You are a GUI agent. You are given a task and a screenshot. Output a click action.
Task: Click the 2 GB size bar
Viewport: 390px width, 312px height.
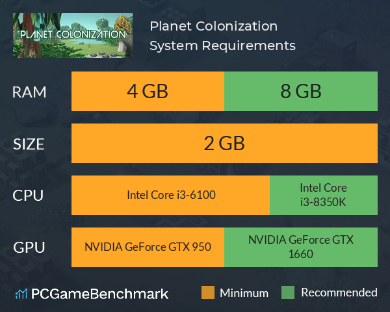pos(224,143)
